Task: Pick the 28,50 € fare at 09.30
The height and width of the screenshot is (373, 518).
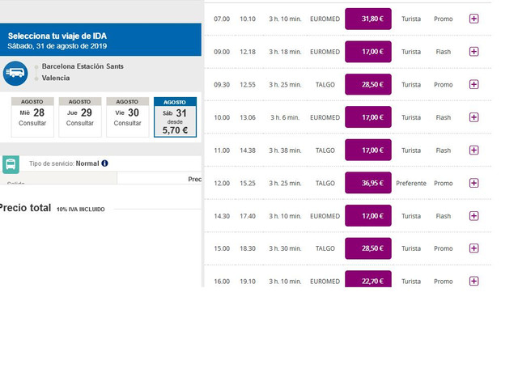Action: [368, 85]
